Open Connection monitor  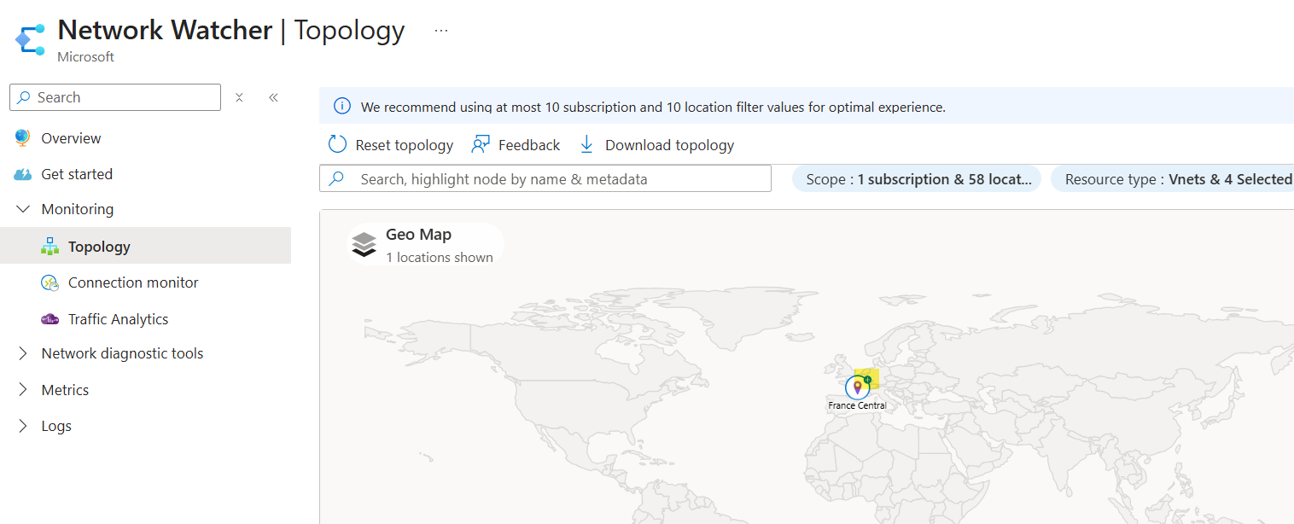(x=133, y=282)
